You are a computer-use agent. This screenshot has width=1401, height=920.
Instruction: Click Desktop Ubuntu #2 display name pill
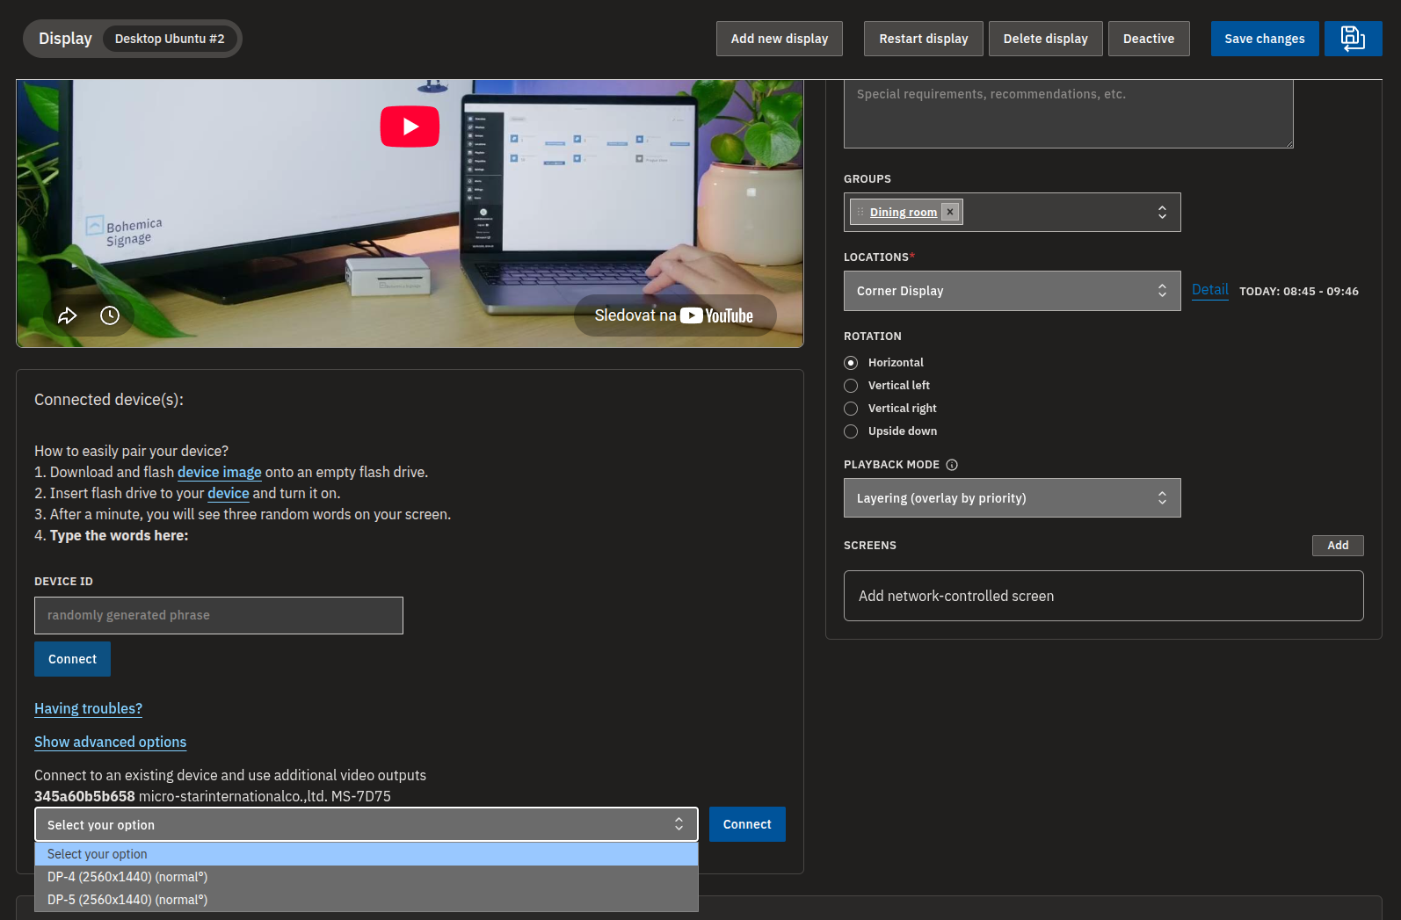(170, 39)
